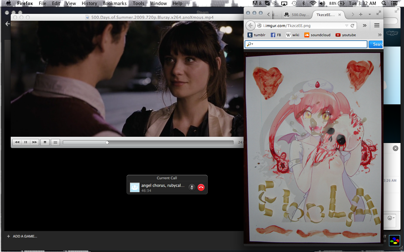Image resolution: width=404 pixels, height=252 pixels.
Task: Open the Tools menu
Action: click(x=139, y=3)
